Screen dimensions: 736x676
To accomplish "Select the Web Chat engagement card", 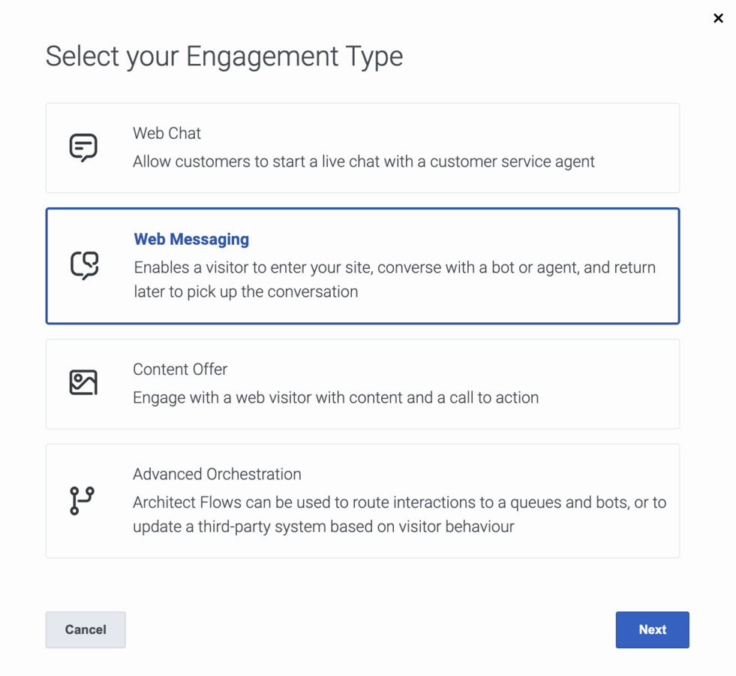I will pos(362,148).
